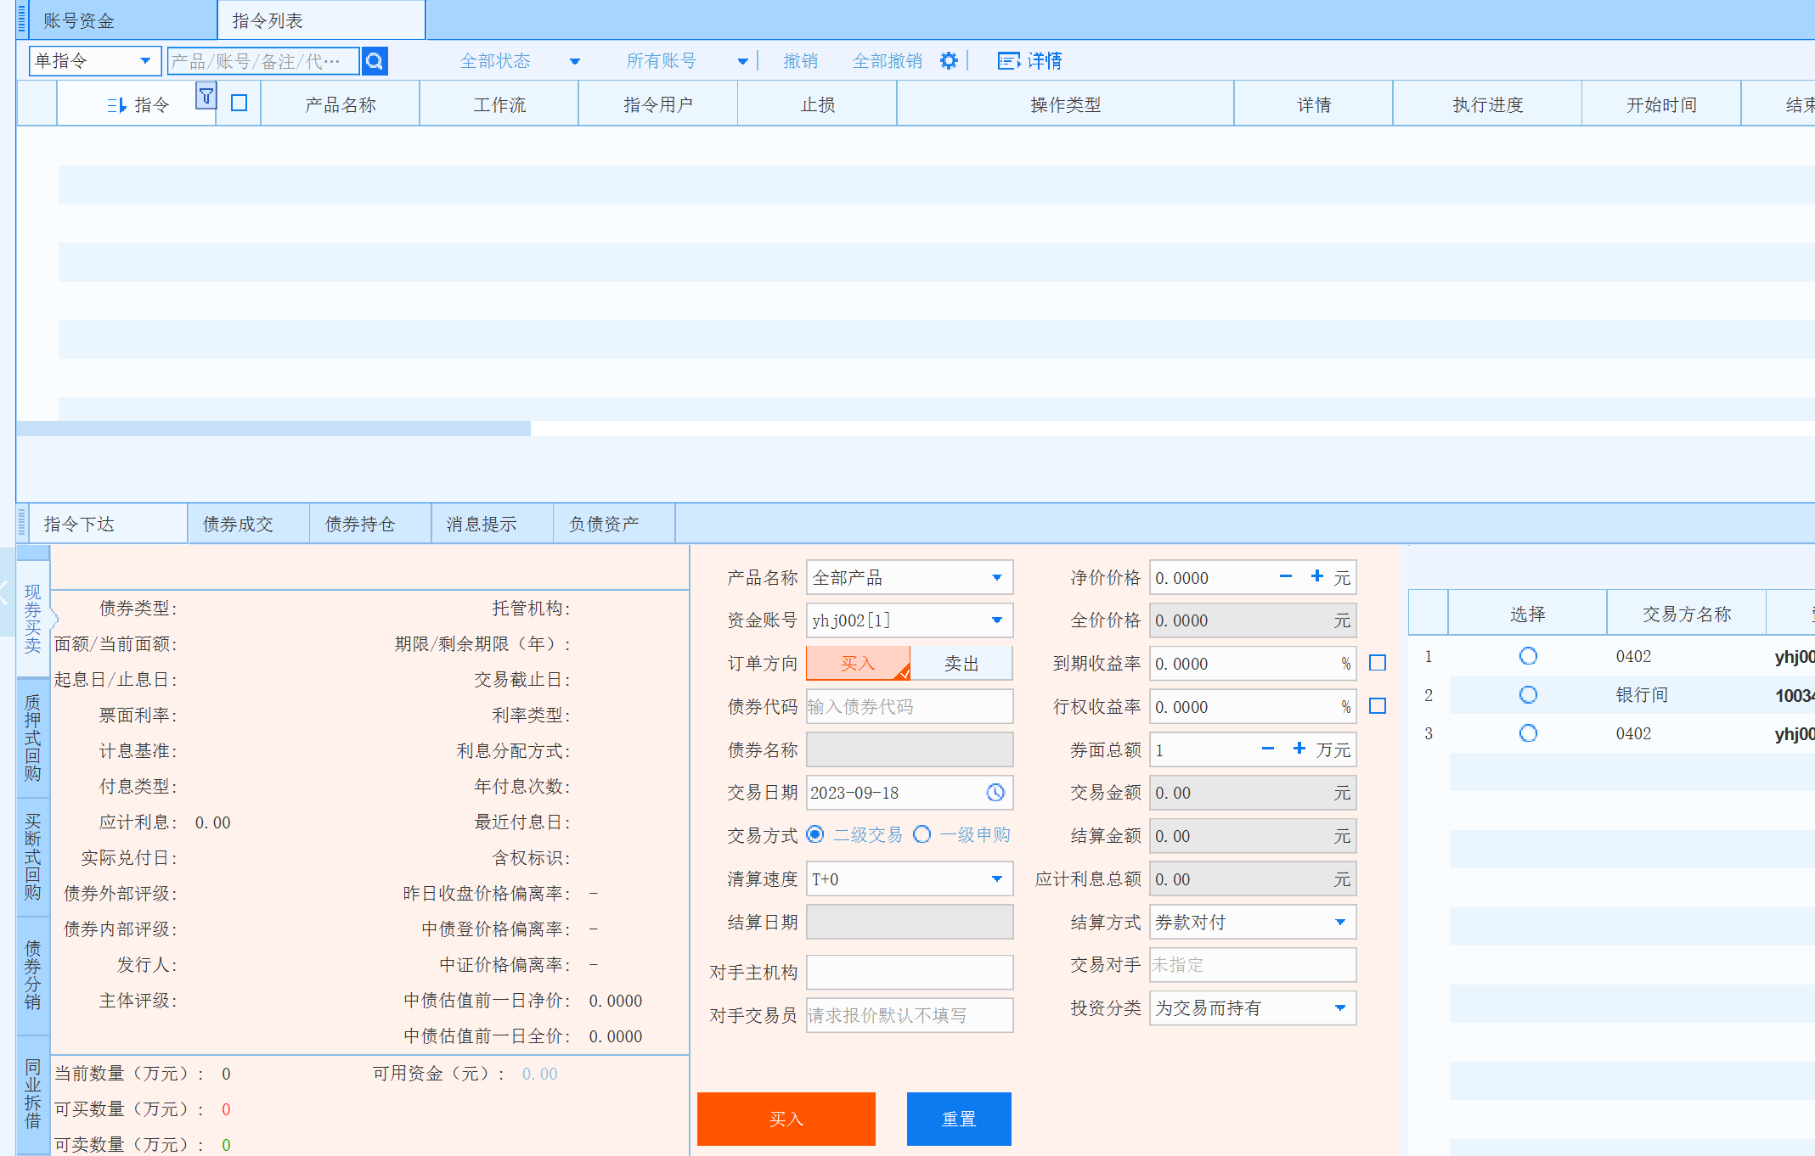Viewport: 1815px width, 1156px height.
Task: Grab the drag handle beside 指令下达 tab
Action: click(22, 523)
